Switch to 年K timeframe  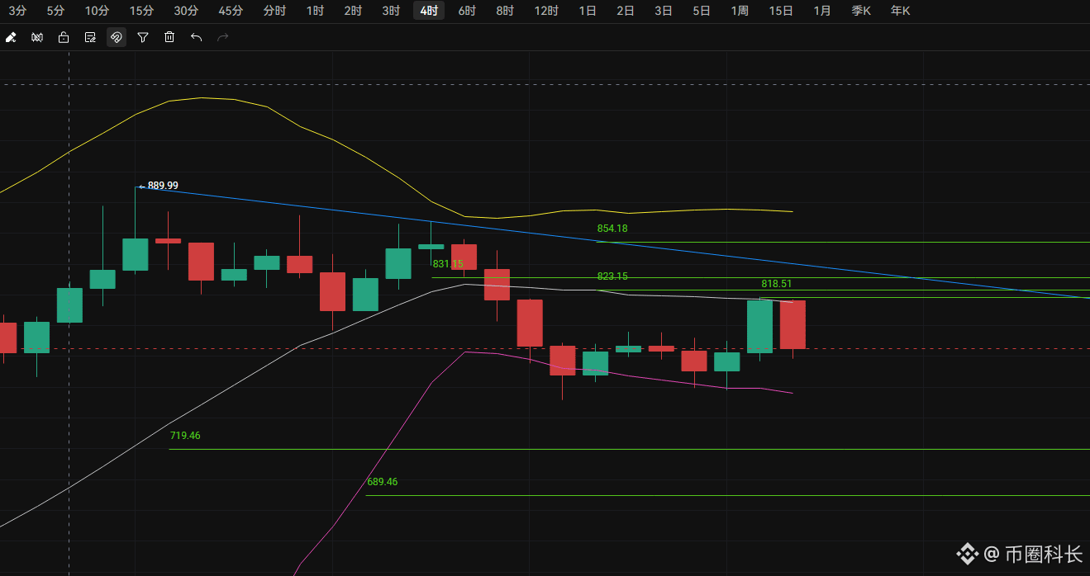(x=900, y=11)
